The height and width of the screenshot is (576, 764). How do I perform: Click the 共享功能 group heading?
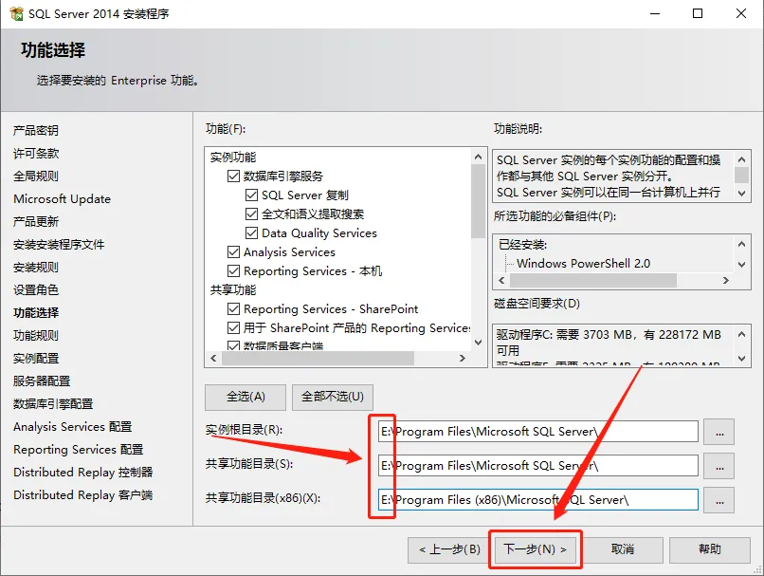[x=233, y=289]
